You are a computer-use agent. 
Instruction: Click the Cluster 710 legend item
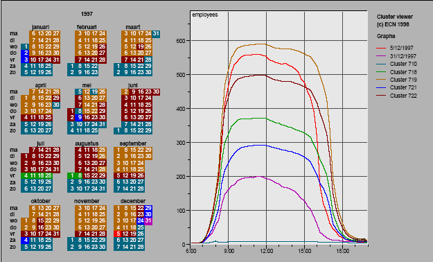coord(396,64)
